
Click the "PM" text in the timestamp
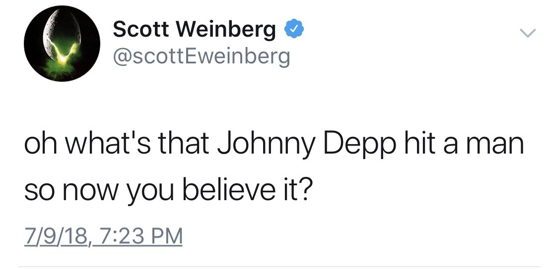click(169, 234)
